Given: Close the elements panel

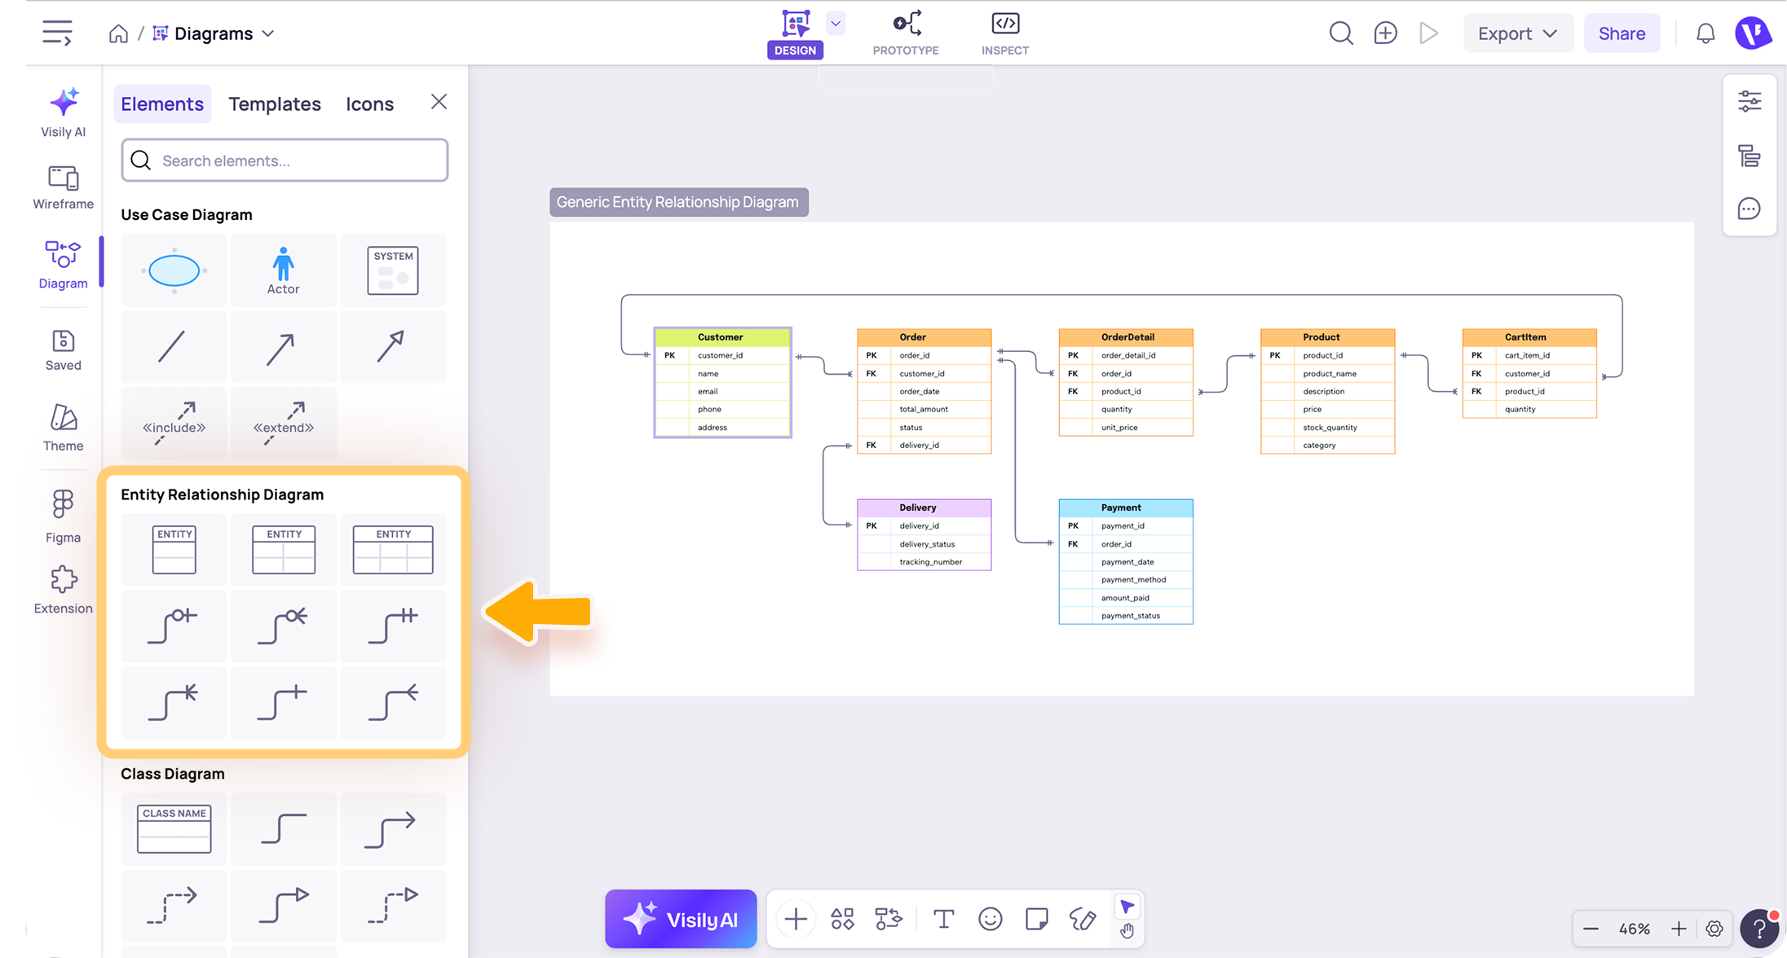Looking at the screenshot, I should tap(439, 102).
